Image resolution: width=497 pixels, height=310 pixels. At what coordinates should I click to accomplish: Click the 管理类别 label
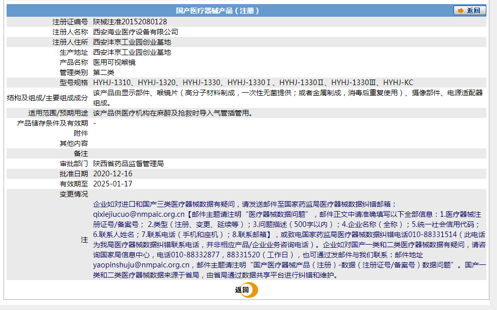[73, 72]
